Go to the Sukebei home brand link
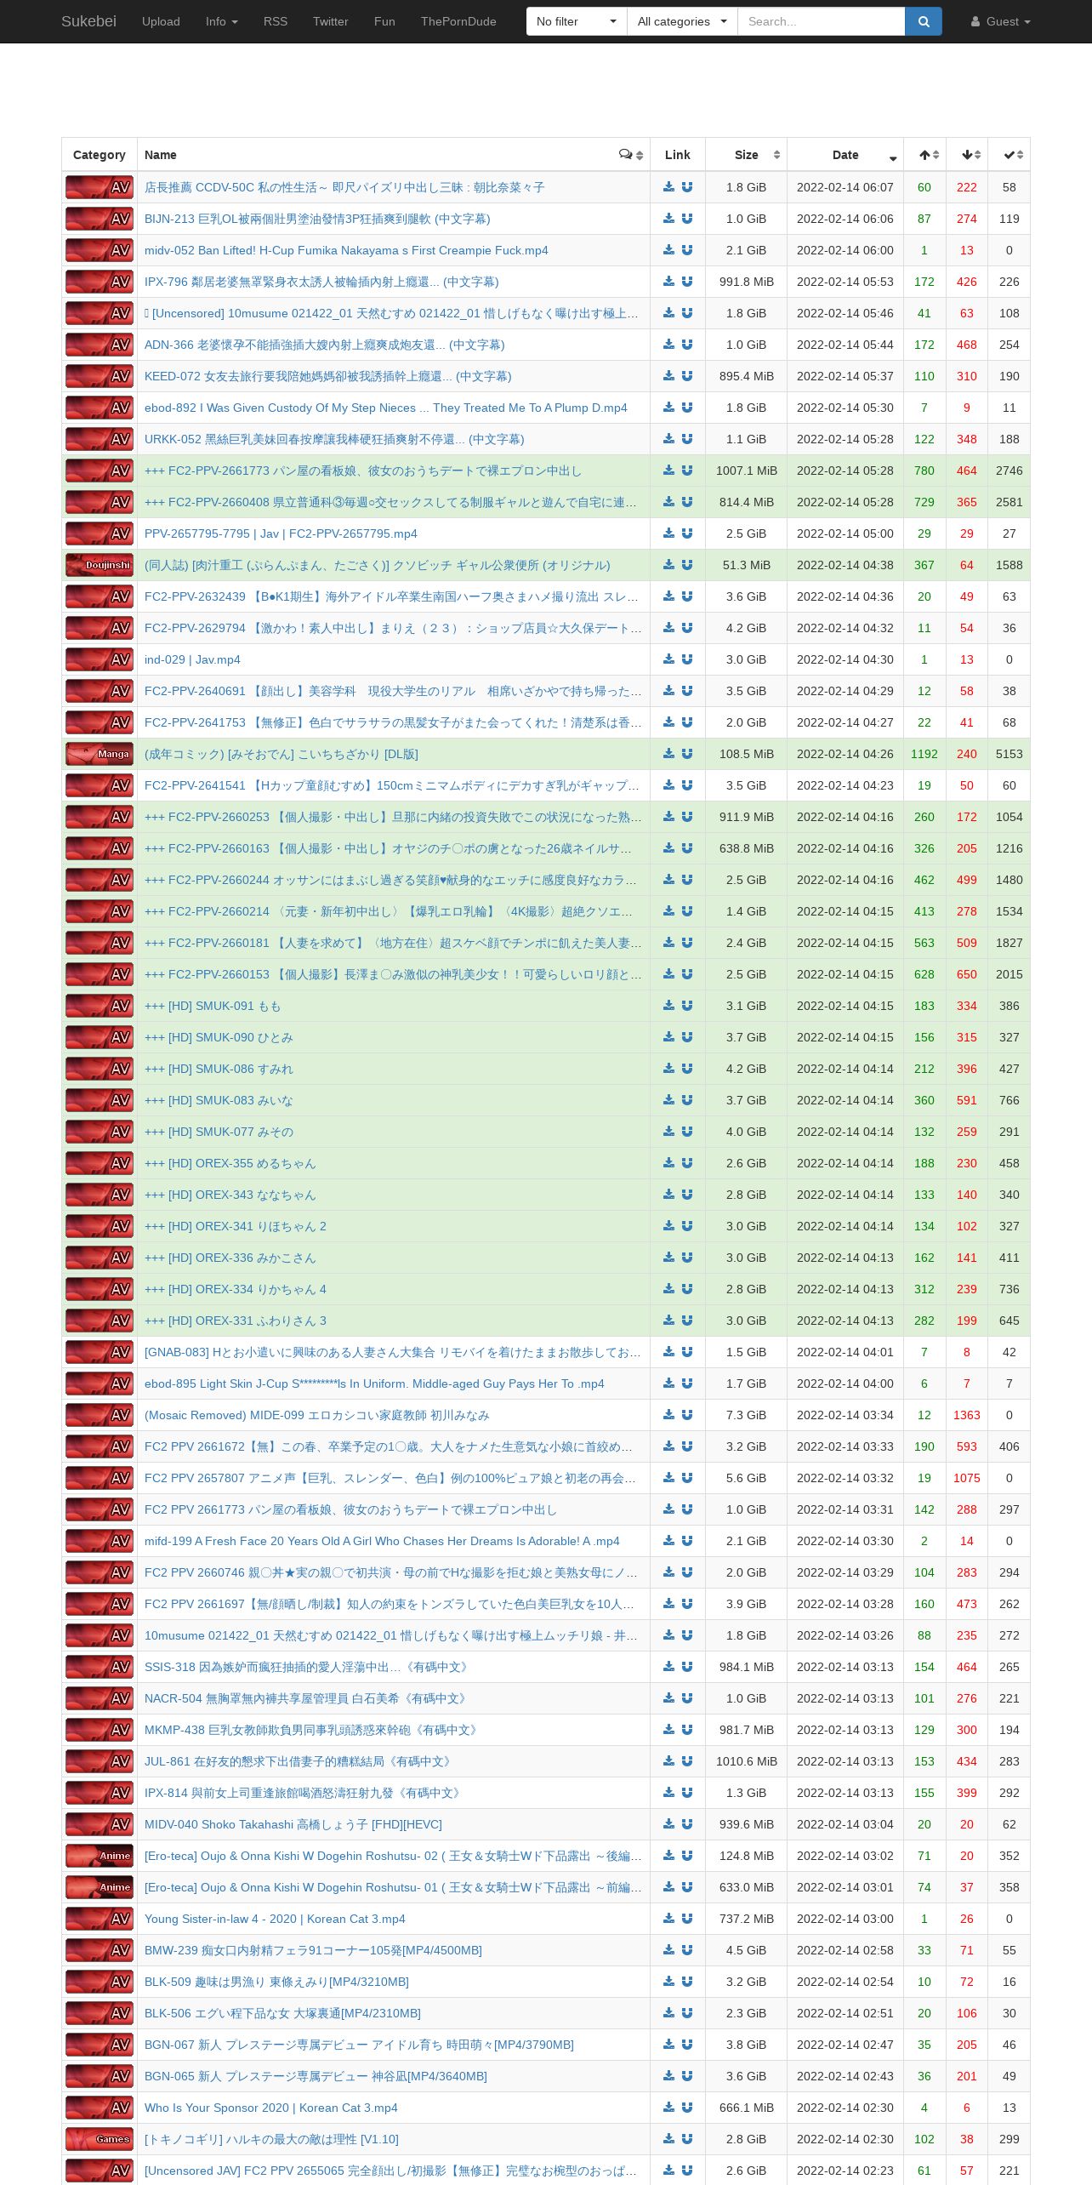This screenshot has width=1092, height=2185. coord(88,21)
